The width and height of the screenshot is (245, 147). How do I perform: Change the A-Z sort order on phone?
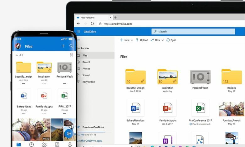(x=19, y=55)
